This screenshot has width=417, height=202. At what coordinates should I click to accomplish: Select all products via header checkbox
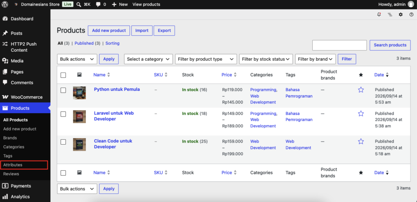pos(63,75)
